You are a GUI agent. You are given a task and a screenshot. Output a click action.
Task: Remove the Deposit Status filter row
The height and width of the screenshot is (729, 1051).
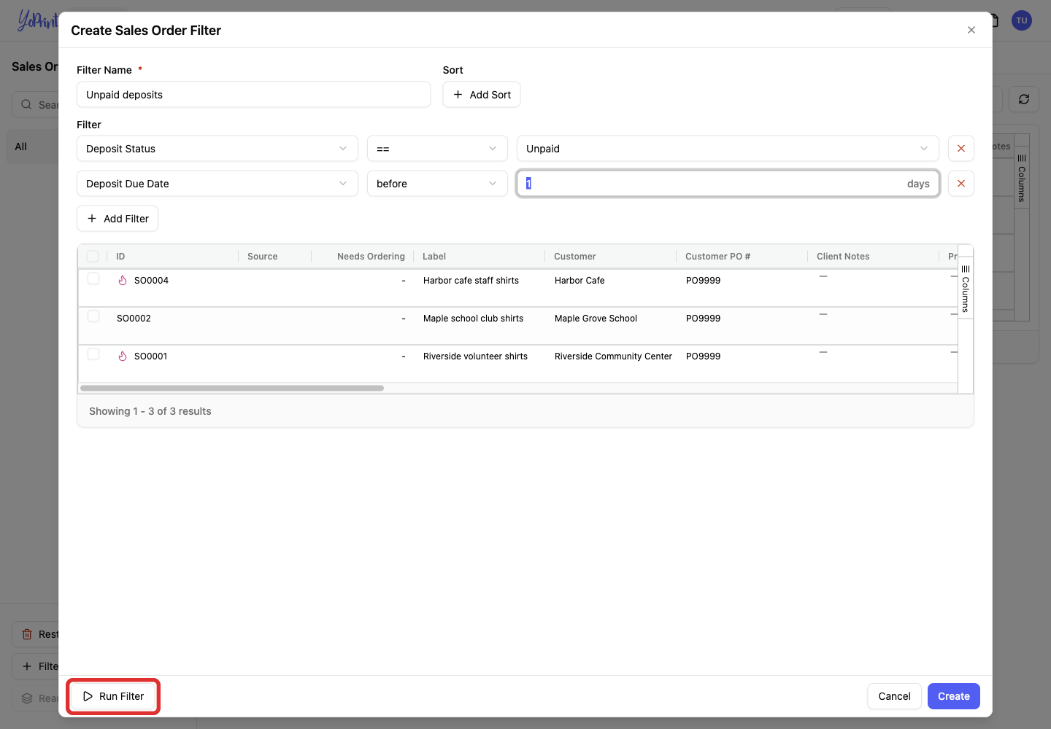point(960,149)
